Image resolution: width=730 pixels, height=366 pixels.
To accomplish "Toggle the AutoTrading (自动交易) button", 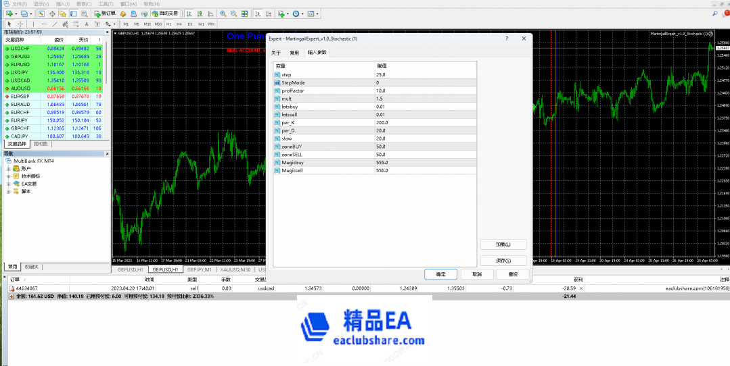I will 165,14.
